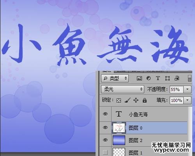Select the 图层 0 layer name
The image size is (195, 156).
(x=135, y=128)
